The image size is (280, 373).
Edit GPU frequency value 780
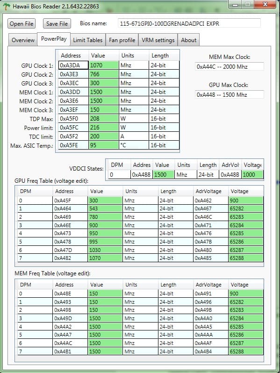pos(105,217)
